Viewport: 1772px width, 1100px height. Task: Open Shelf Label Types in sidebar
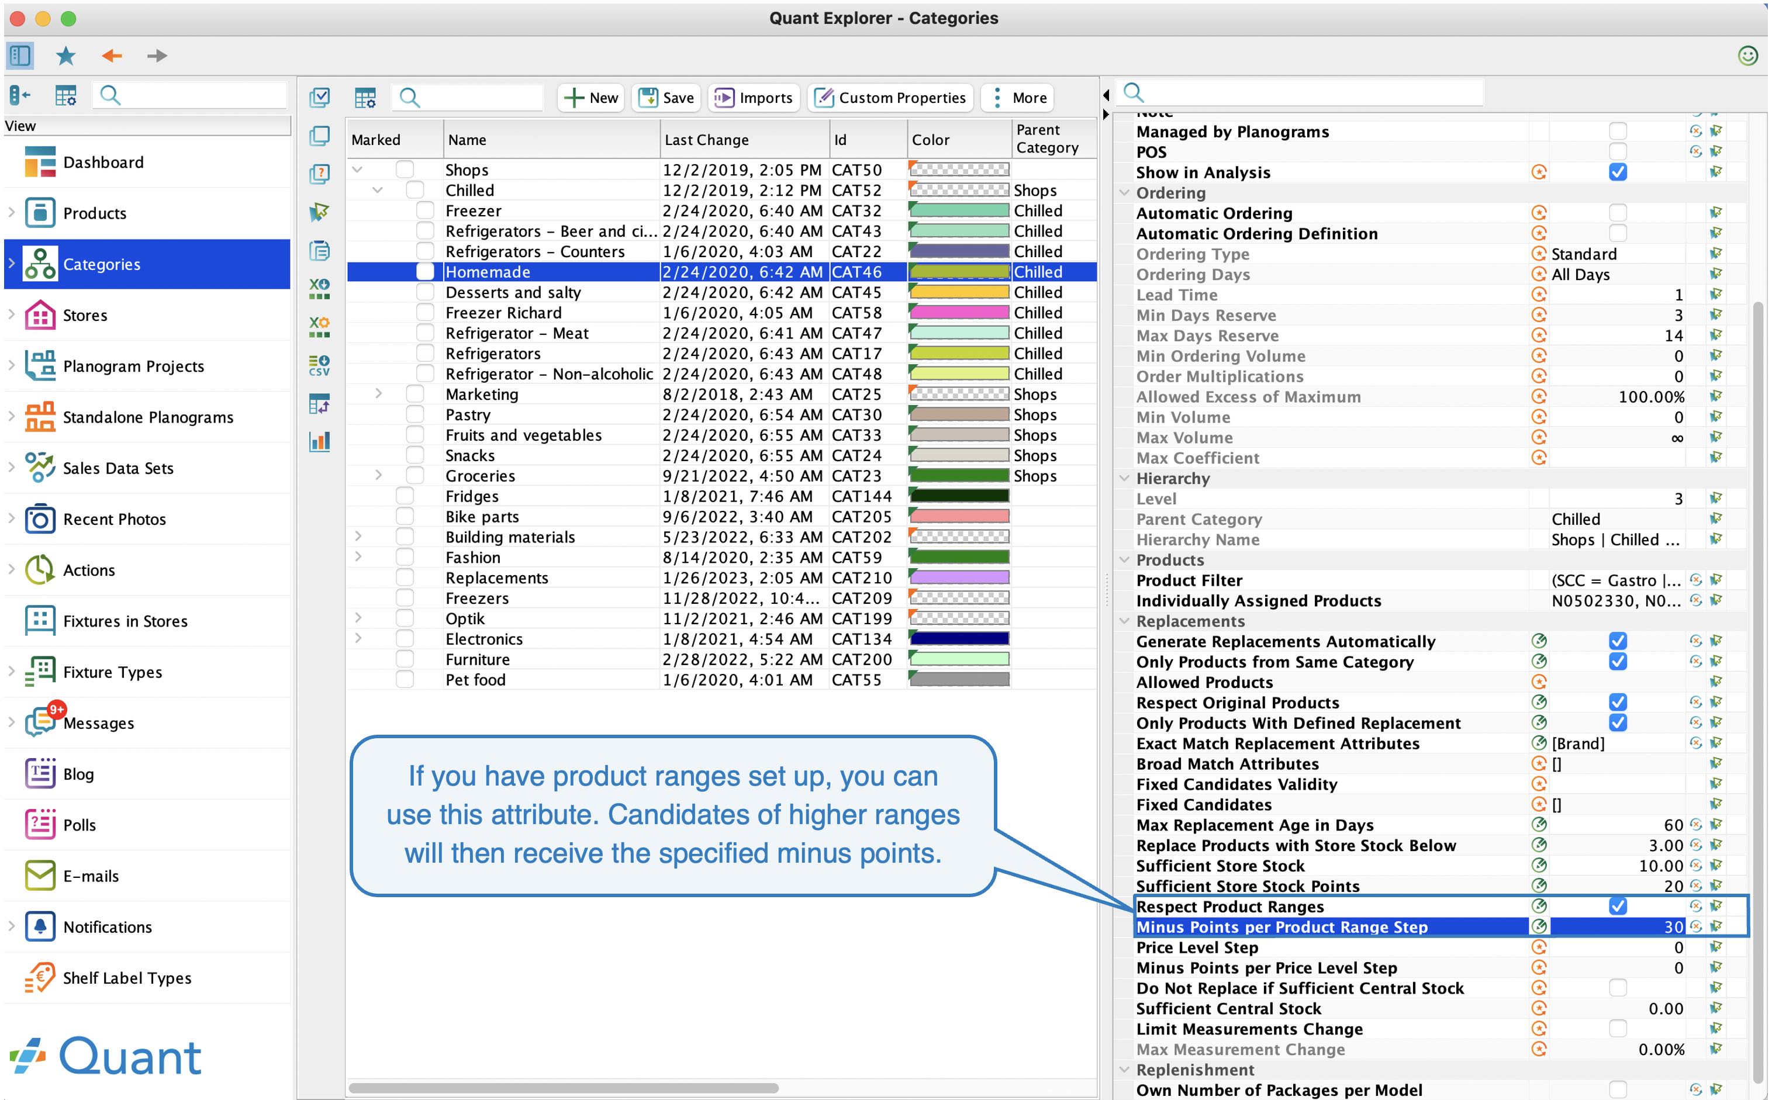[x=147, y=977]
